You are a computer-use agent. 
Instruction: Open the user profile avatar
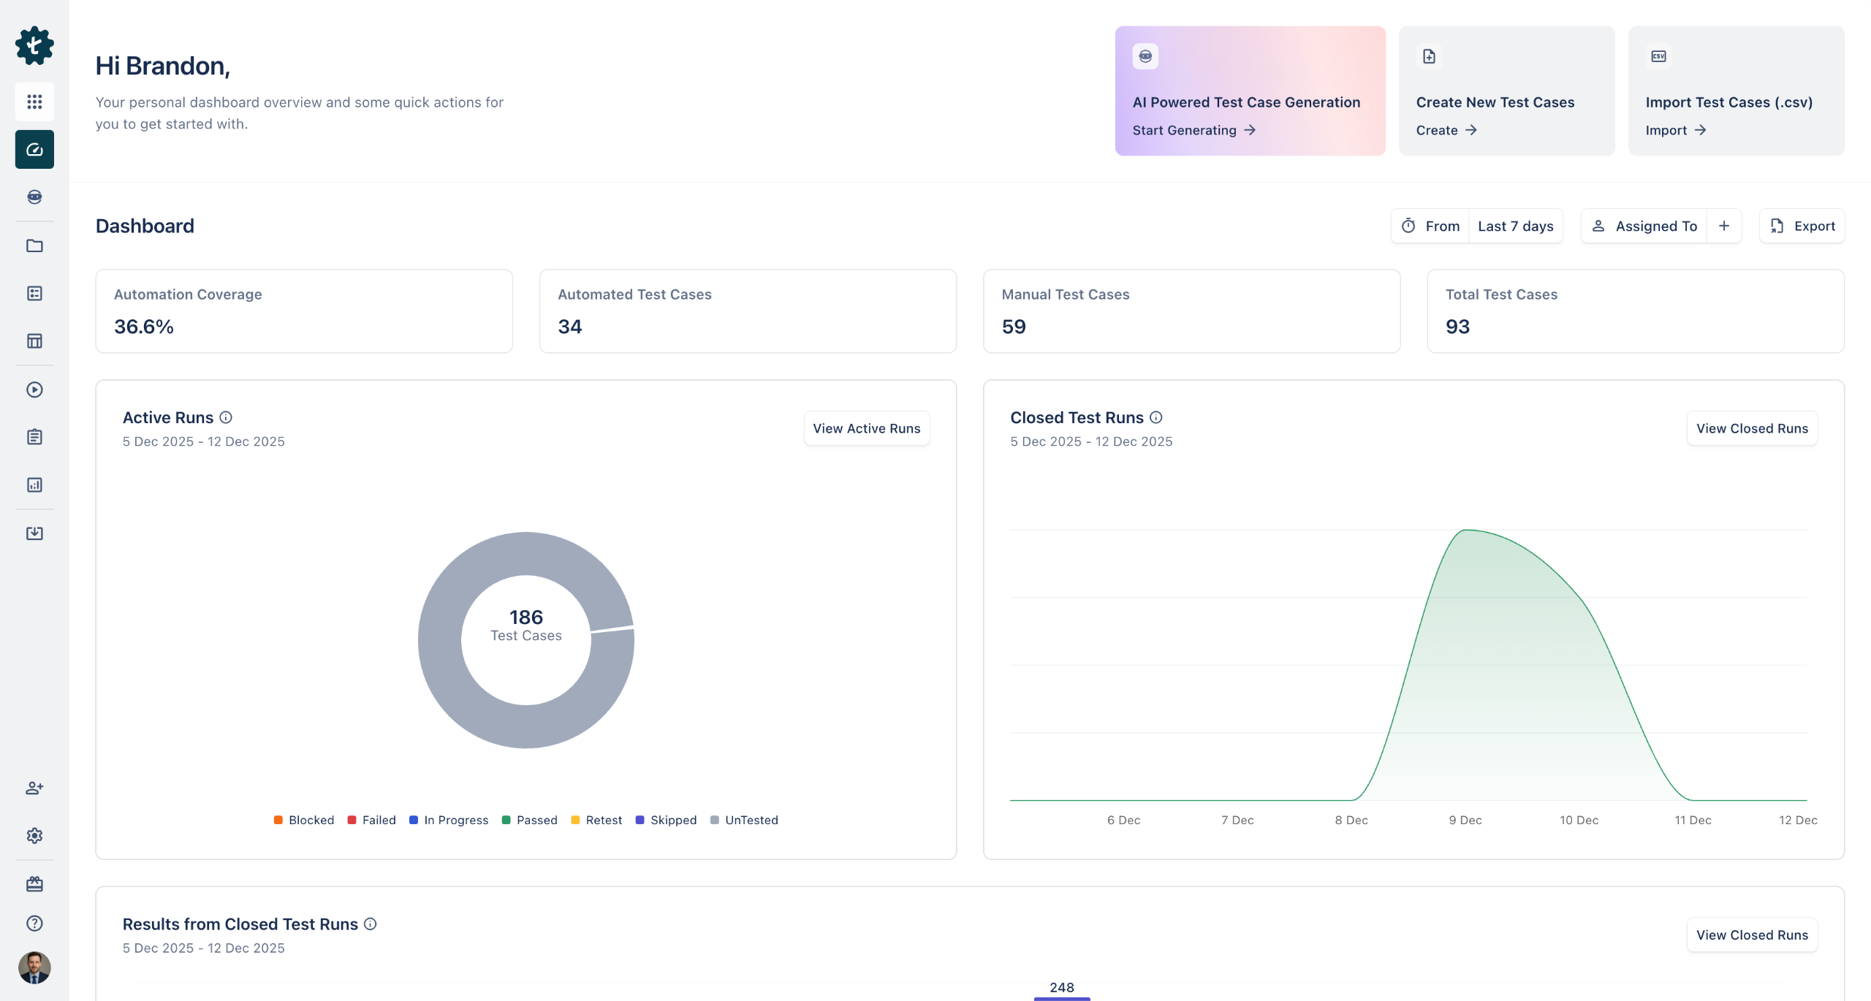(x=34, y=967)
